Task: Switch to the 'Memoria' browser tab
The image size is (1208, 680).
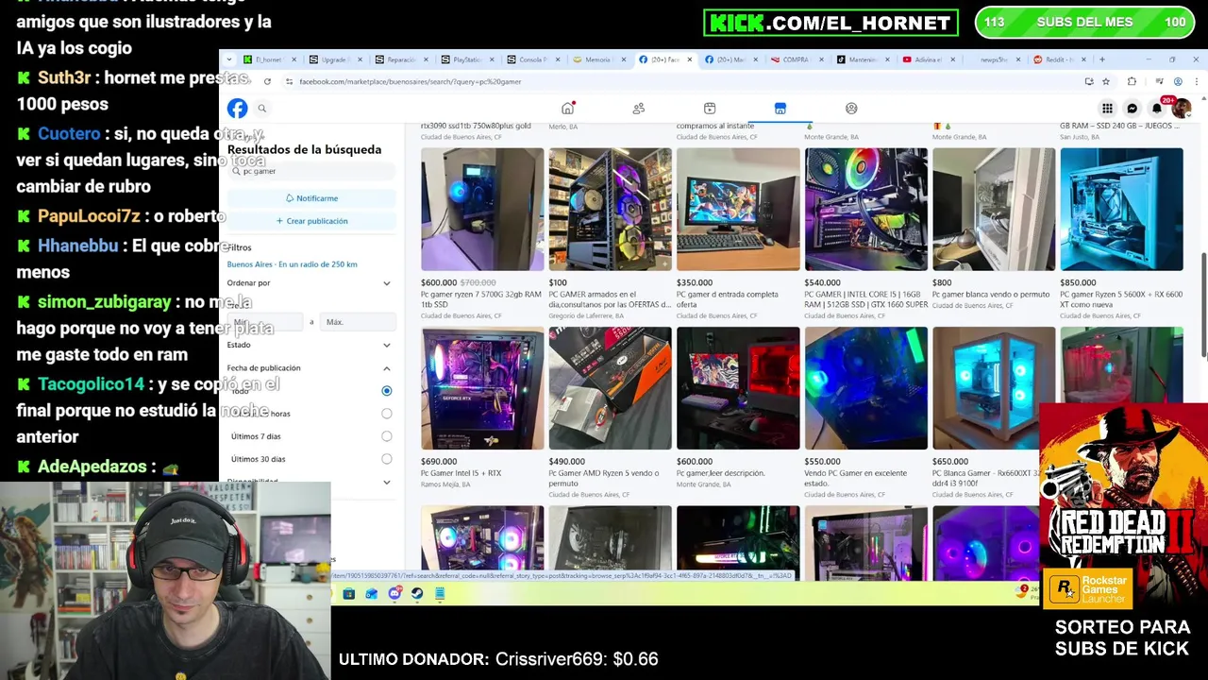Action: pos(599,59)
